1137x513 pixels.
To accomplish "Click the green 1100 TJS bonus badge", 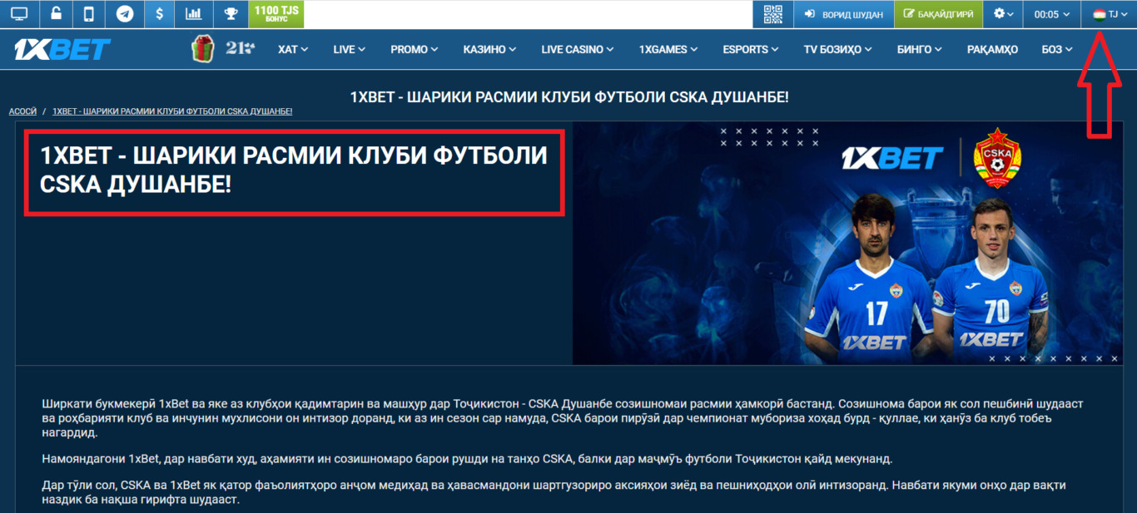I will point(275,13).
